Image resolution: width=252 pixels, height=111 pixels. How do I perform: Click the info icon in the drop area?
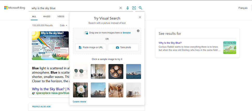click(x=138, y=31)
